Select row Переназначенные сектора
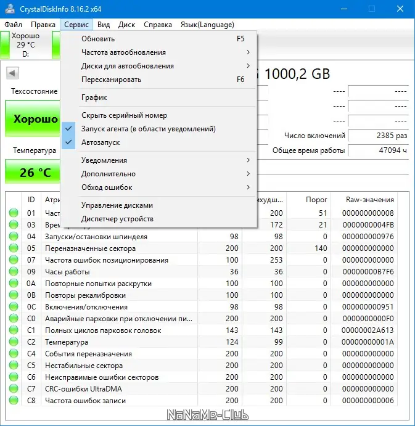This screenshot has height=426, width=415. click(x=202, y=248)
